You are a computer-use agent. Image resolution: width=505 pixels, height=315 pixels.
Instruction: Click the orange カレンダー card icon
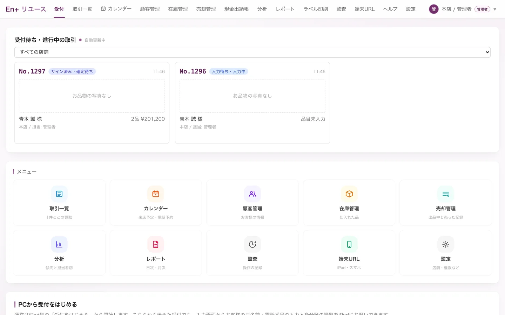coord(156,194)
